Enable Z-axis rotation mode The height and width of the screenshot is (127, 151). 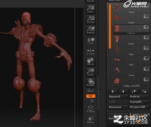(92, 101)
